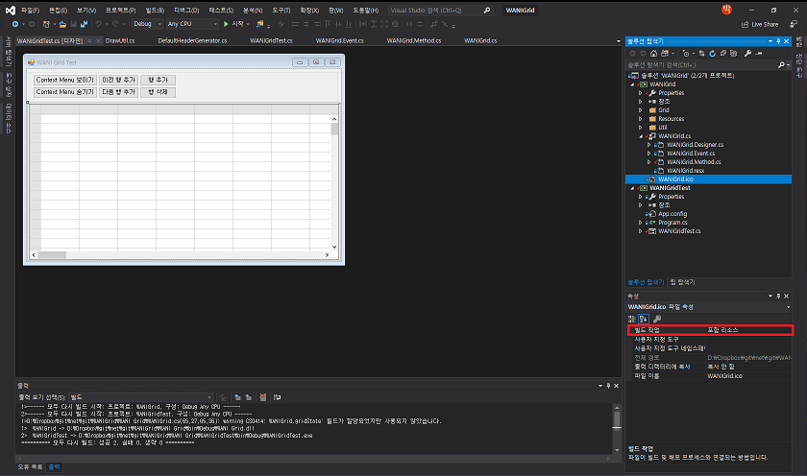
Task: Open the document tab overflow list dropdown
Action: pos(618,41)
